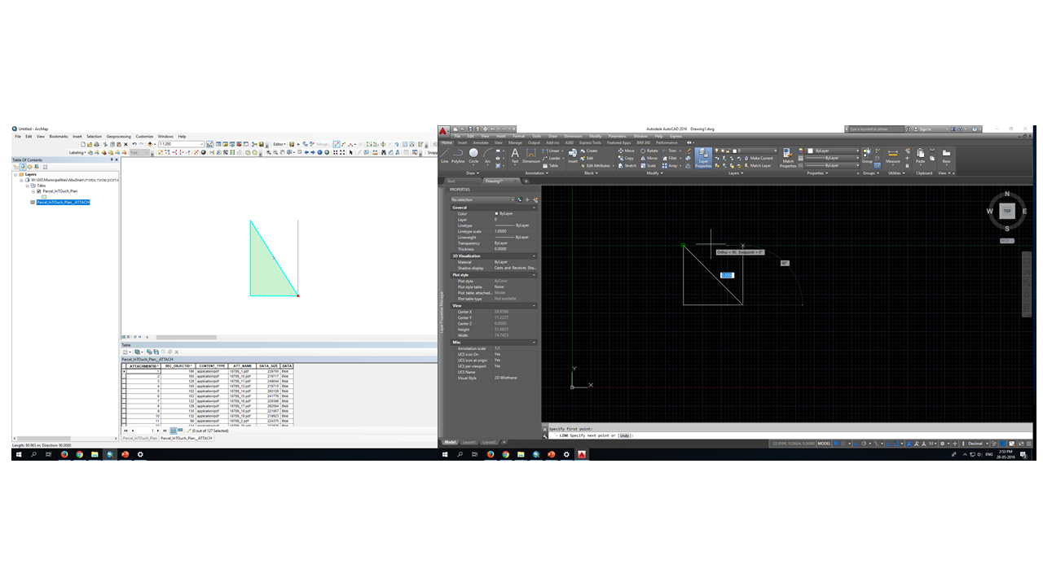Click the AutoCAD search keyword field
Image resolution: width=1043 pixels, height=586 pixels.
coord(878,129)
